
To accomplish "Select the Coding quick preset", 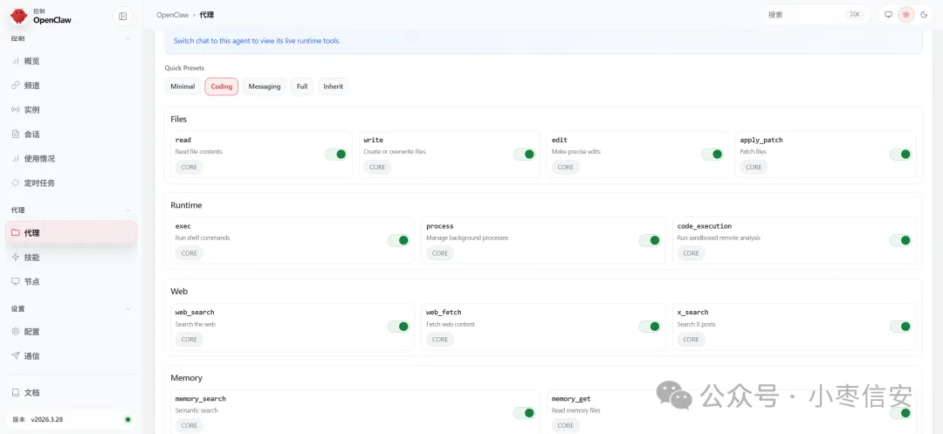I will coord(221,86).
